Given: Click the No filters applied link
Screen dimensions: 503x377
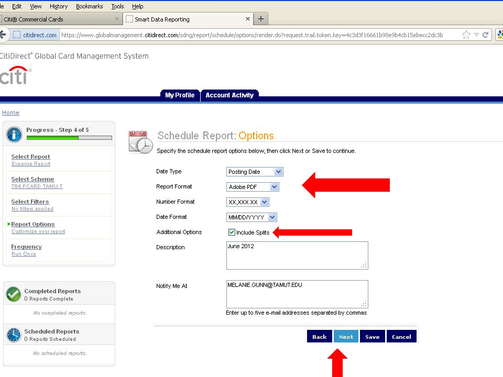Looking at the screenshot, I should click(x=32, y=209).
